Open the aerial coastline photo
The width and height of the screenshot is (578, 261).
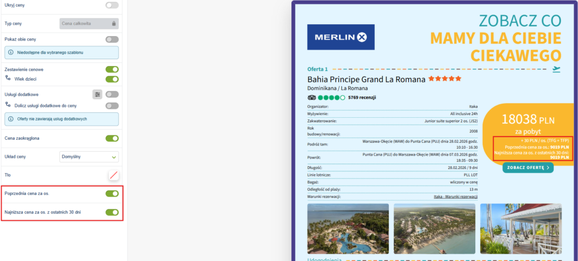tap(434, 229)
